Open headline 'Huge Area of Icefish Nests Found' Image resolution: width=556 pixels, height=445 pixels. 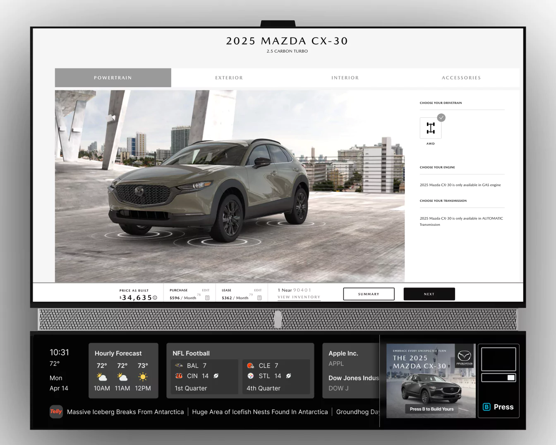coord(260,412)
